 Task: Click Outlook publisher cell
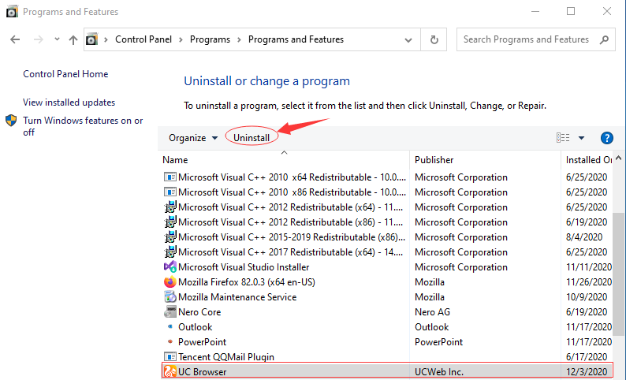tap(431, 327)
